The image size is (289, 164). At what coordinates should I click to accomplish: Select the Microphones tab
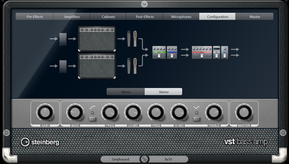pyautogui.click(x=181, y=17)
